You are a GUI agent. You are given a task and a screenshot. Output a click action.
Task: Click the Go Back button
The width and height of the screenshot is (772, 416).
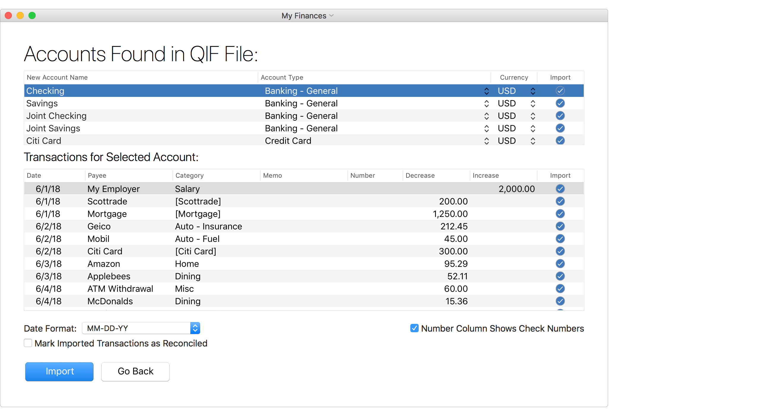(135, 371)
